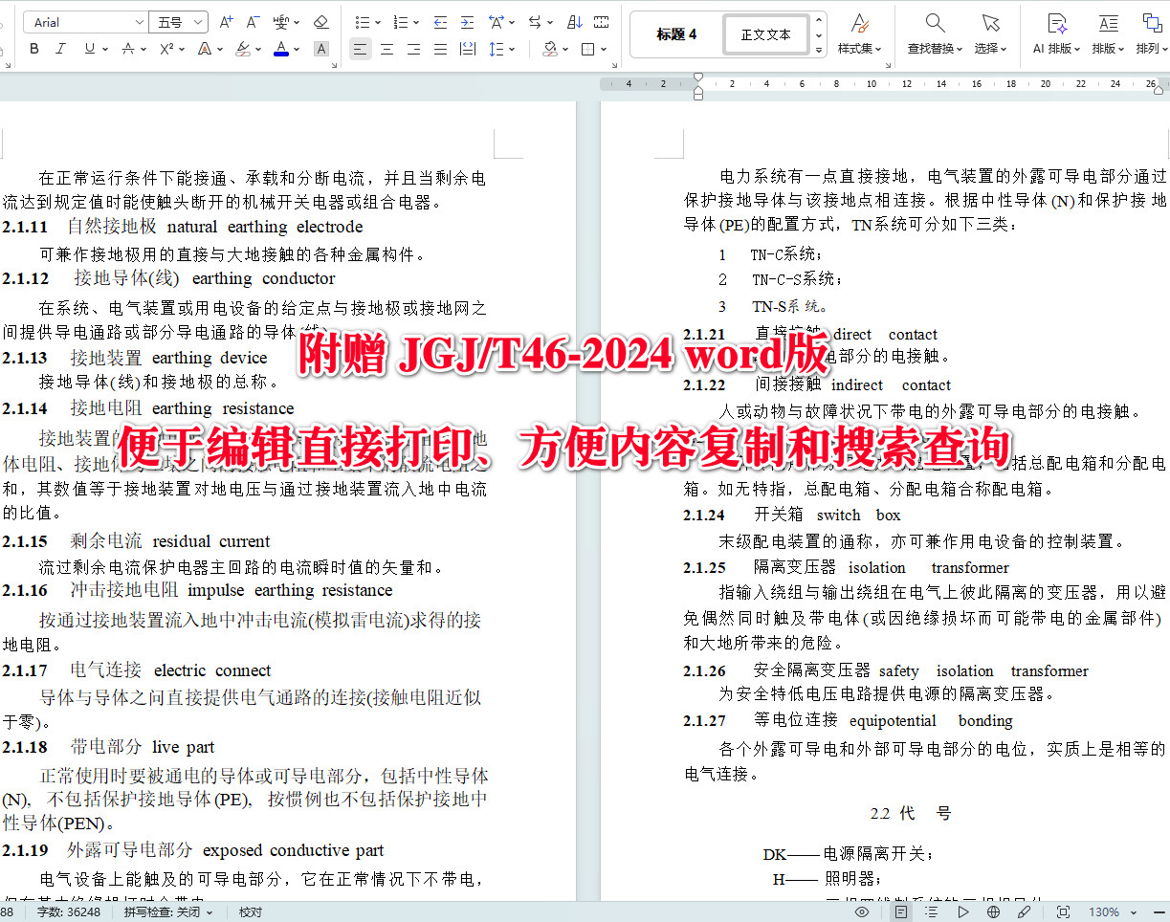Viewport: 1170px width, 922px height.
Task: Click the 选择 selection arrow tool
Action: point(991,33)
